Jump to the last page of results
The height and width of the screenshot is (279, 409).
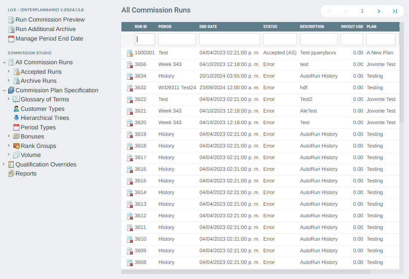[x=394, y=11]
